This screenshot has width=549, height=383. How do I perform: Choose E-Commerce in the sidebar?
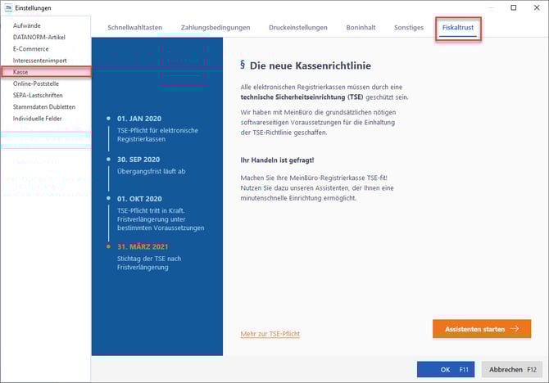tap(31, 49)
